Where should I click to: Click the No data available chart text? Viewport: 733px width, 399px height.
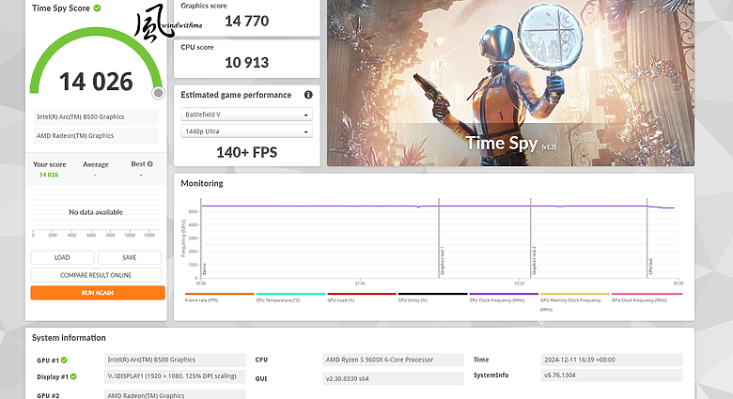(x=96, y=212)
